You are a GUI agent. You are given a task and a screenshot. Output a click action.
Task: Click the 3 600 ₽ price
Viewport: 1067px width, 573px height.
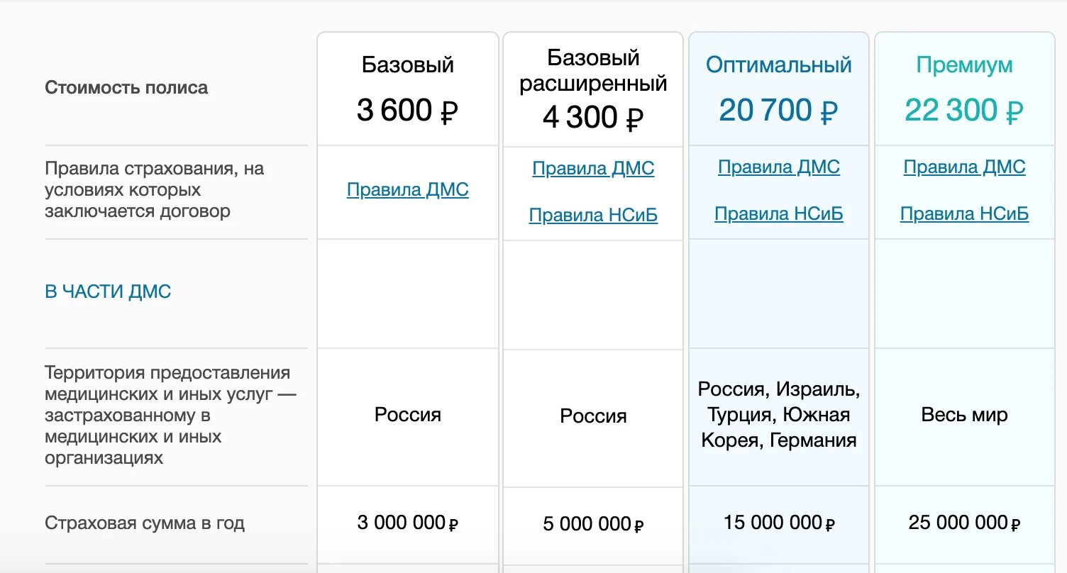(407, 111)
